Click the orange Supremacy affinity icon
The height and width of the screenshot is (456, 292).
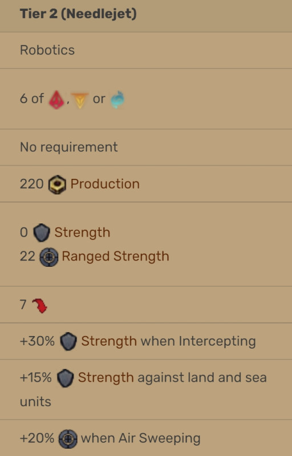(80, 101)
